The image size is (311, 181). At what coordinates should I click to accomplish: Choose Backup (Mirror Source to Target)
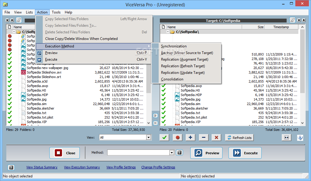coord(186,53)
